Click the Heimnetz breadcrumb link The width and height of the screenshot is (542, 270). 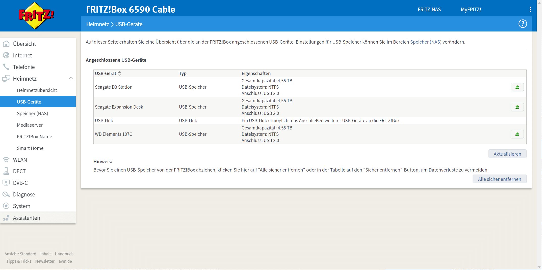97,24
